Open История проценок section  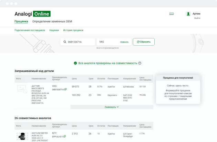(73, 30)
